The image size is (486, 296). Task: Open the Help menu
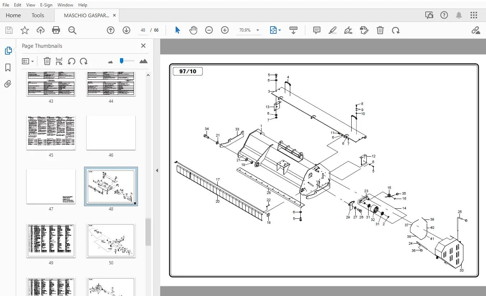point(83,5)
